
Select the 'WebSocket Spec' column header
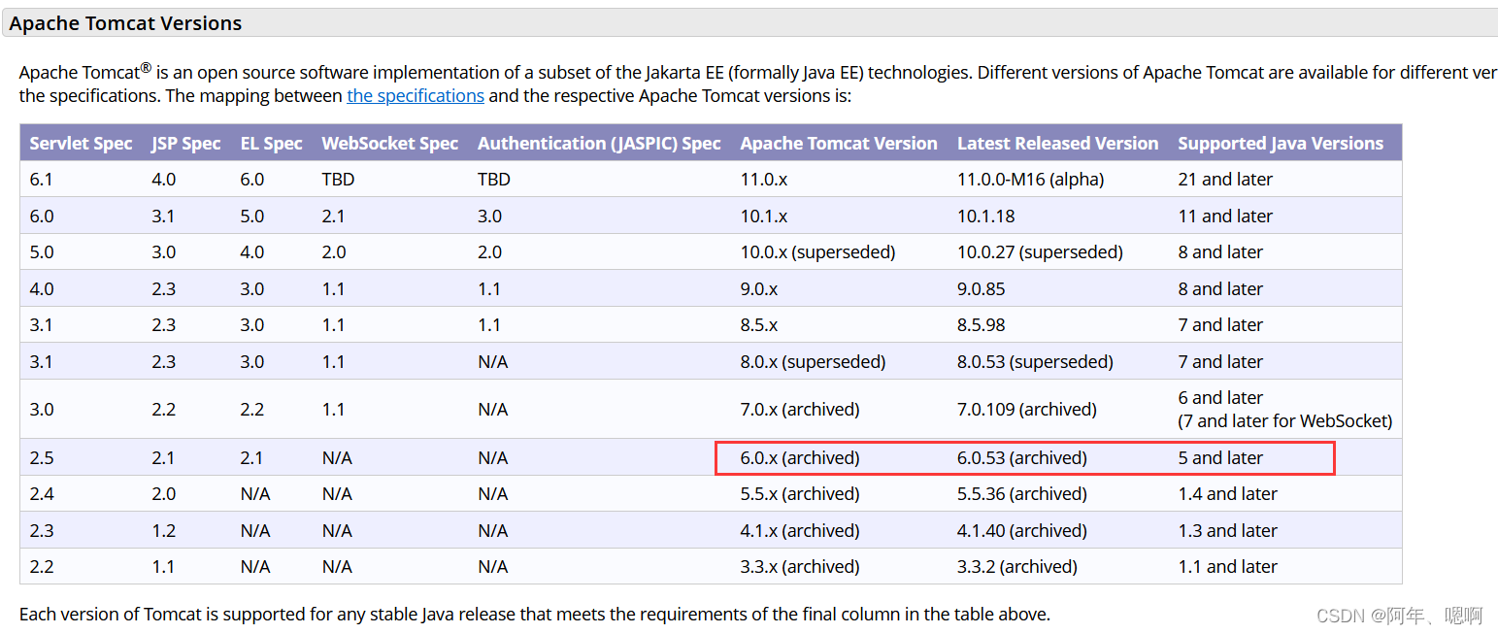(389, 143)
